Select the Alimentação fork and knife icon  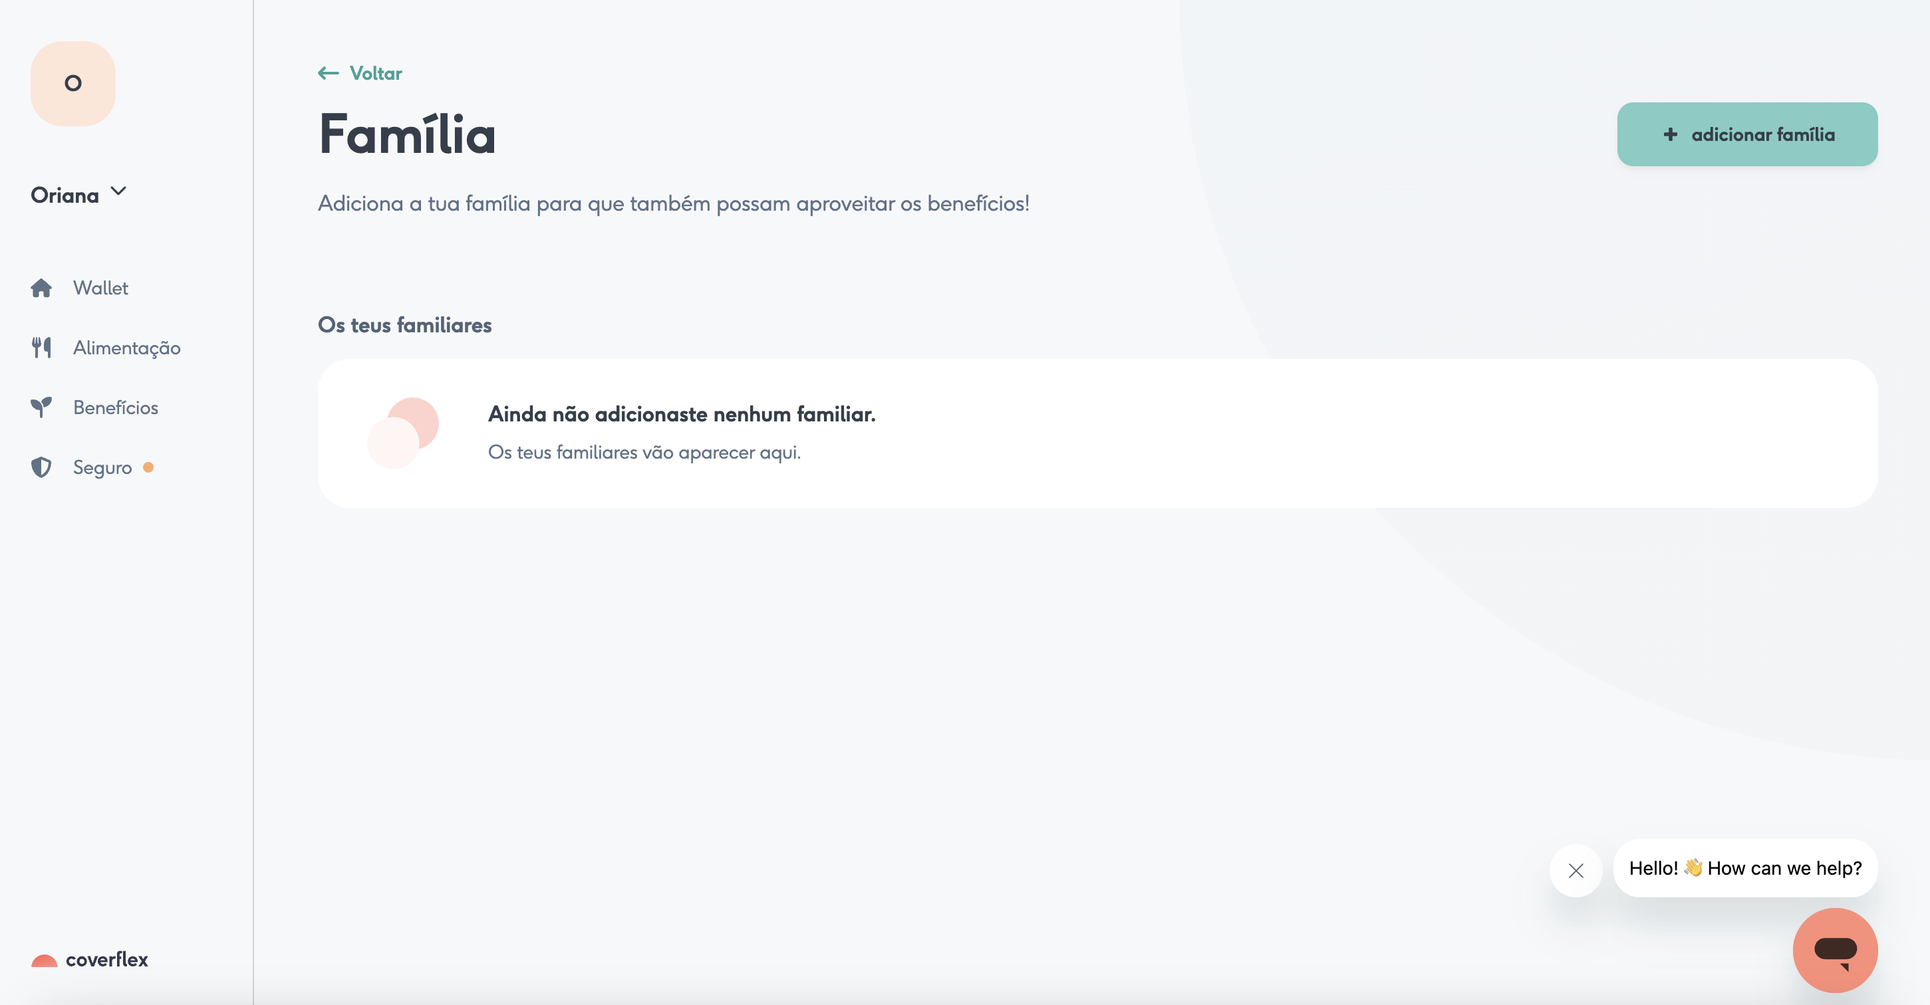(x=41, y=348)
